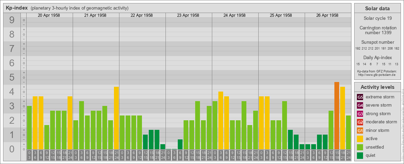Click the '21 Apr 1958' date header

click(x=95, y=15)
